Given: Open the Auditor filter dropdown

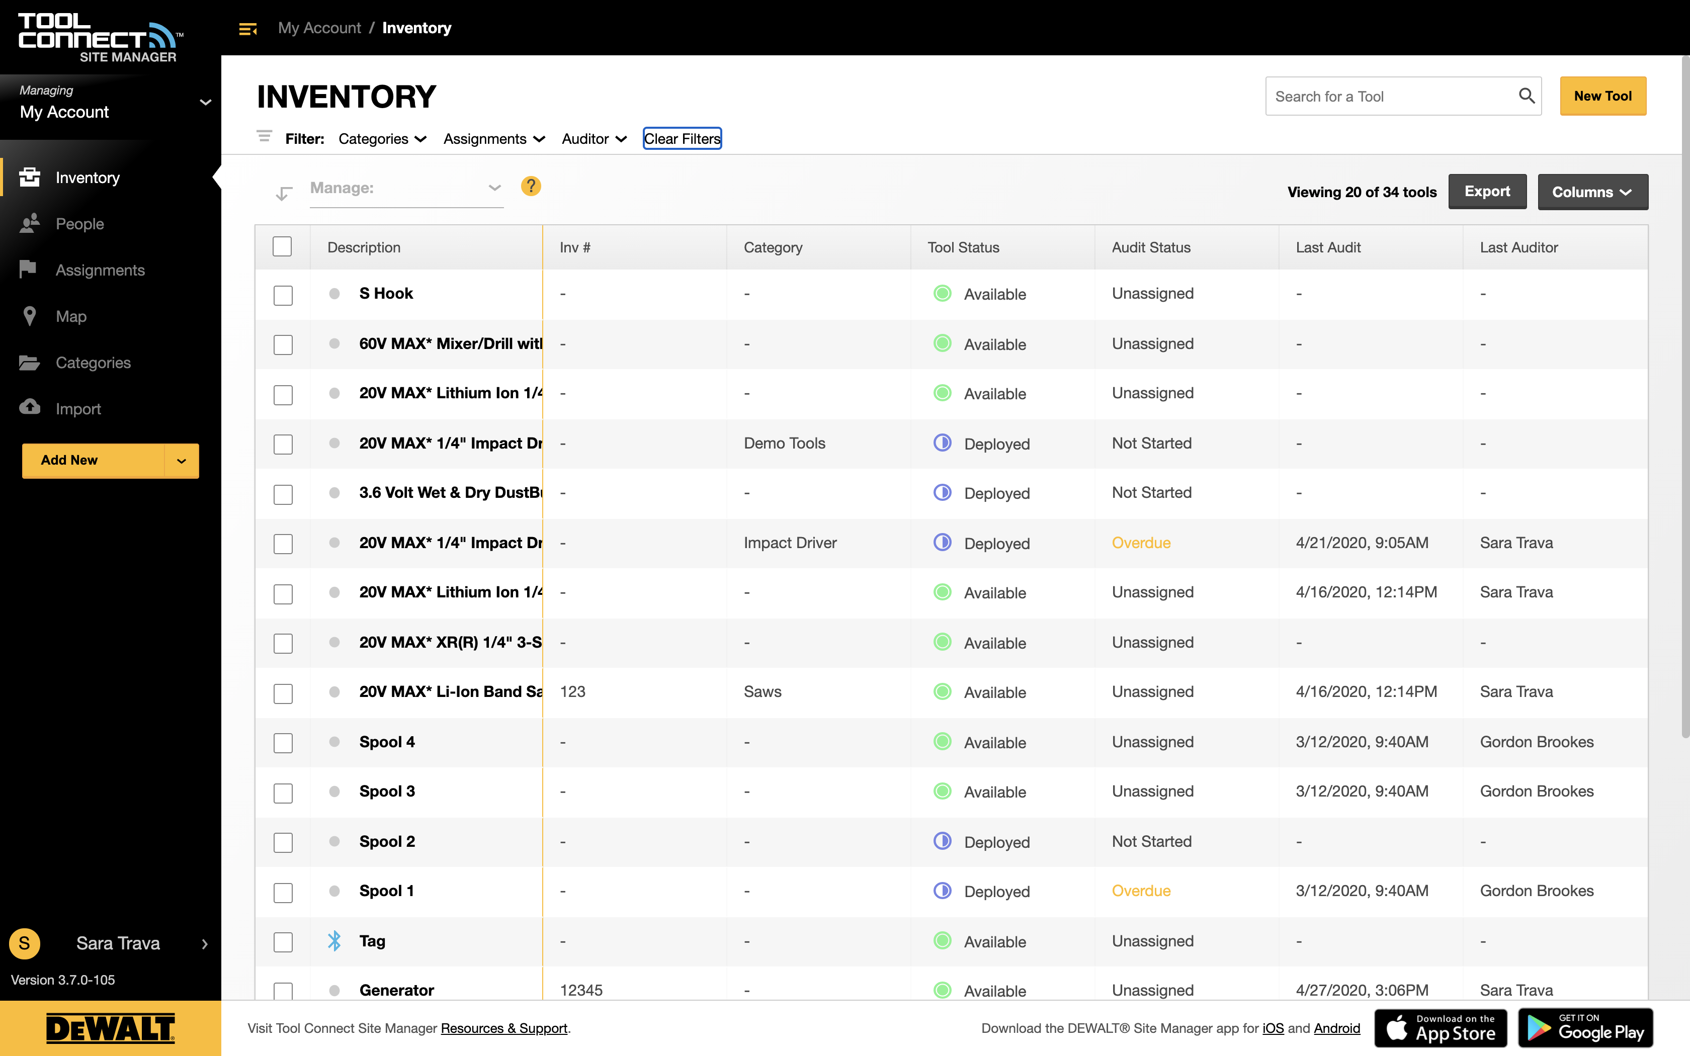Looking at the screenshot, I should coord(594,139).
